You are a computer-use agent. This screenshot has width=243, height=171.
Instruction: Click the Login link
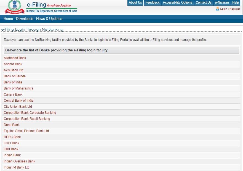[x=223, y=9]
